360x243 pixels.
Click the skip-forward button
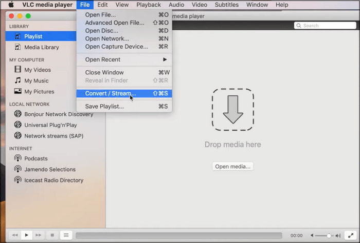[38, 235]
